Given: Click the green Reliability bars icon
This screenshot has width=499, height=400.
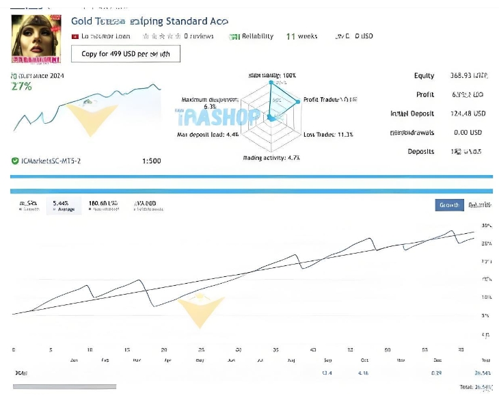Looking at the screenshot, I should click(x=235, y=36).
